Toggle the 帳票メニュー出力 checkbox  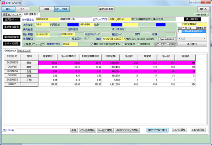click(24, 44)
